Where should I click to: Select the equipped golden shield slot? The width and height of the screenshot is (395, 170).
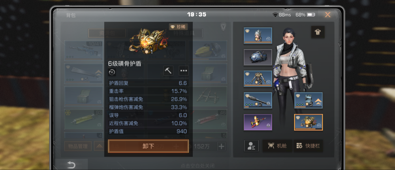tap(308, 122)
